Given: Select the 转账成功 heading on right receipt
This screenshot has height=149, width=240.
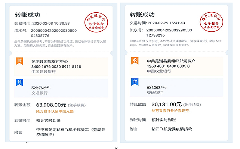Looking at the screenshot, I should coord(142,14).
